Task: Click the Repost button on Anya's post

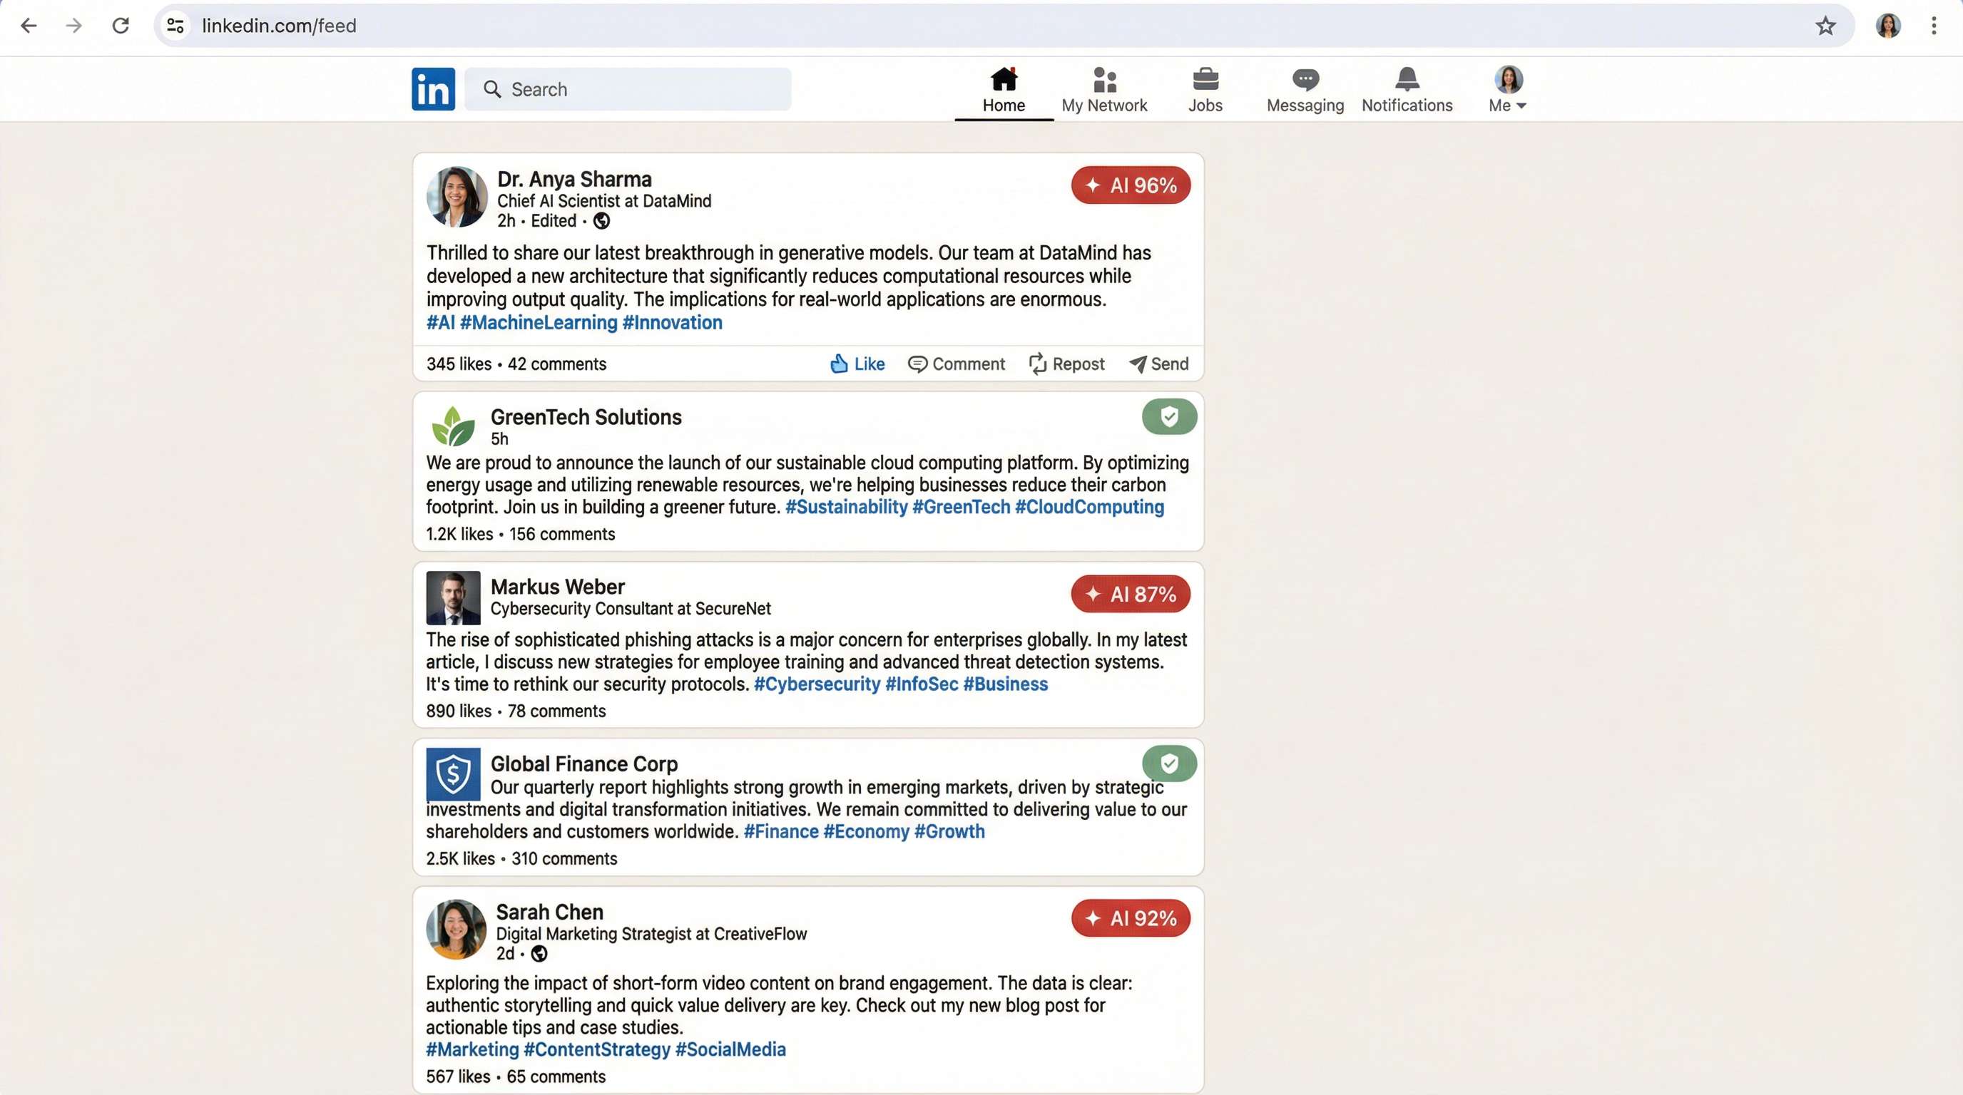Action: [1066, 364]
